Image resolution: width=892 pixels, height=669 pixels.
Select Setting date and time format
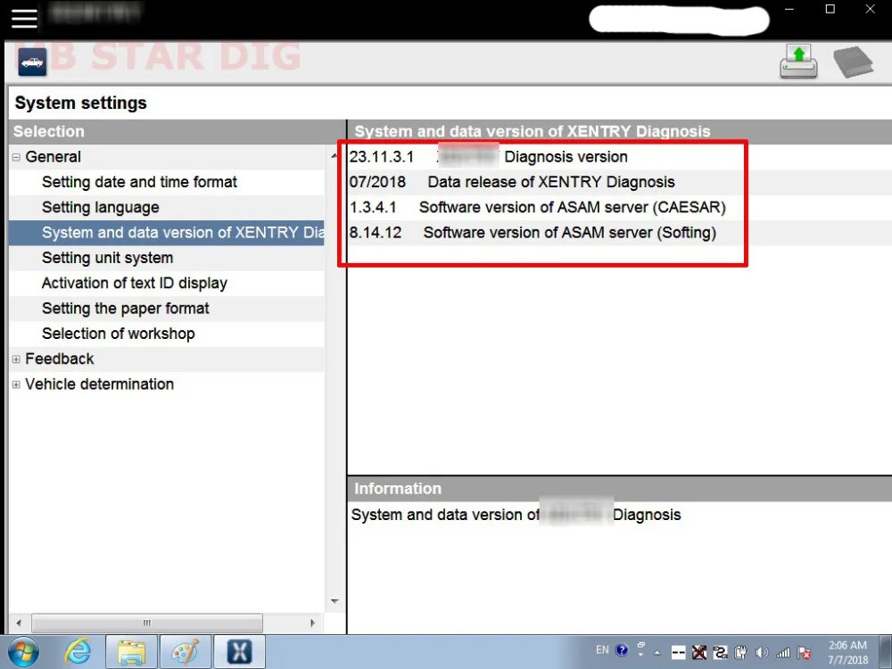pyautogui.click(x=139, y=182)
